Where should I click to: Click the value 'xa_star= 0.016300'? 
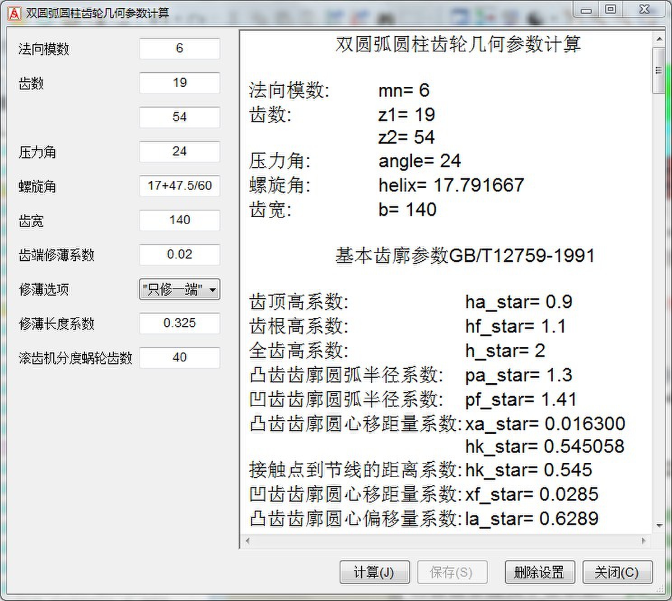[545, 424]
